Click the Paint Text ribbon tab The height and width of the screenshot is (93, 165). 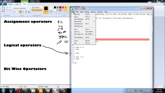point(24,4)
